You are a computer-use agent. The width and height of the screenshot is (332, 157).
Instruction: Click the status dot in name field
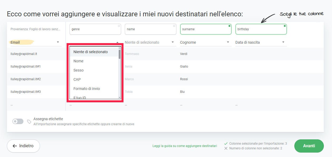pyautogui.click(x=174, y=26)
